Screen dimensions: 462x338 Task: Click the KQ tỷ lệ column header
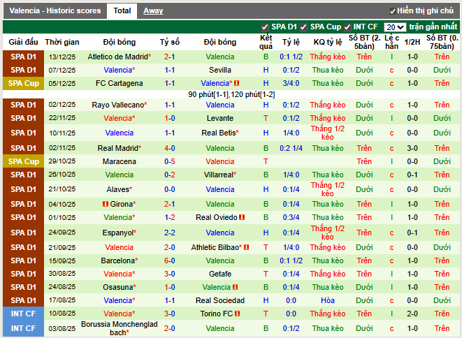pyautogui.click(x=328, y=42)
